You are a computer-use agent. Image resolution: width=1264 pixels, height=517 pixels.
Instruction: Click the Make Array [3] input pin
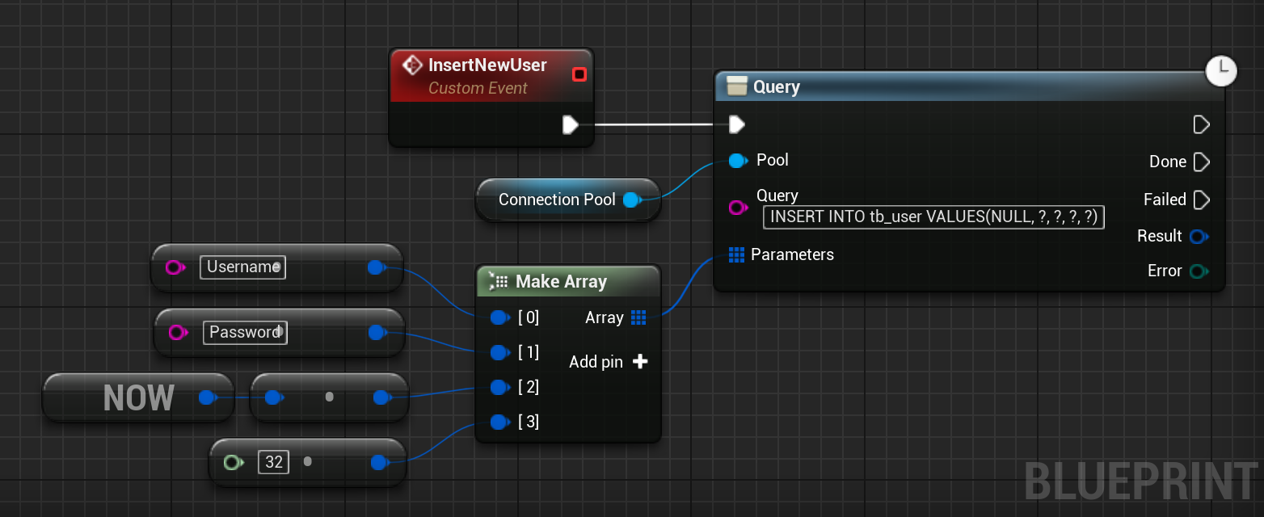pyautogui.click(x=500, y=422)
